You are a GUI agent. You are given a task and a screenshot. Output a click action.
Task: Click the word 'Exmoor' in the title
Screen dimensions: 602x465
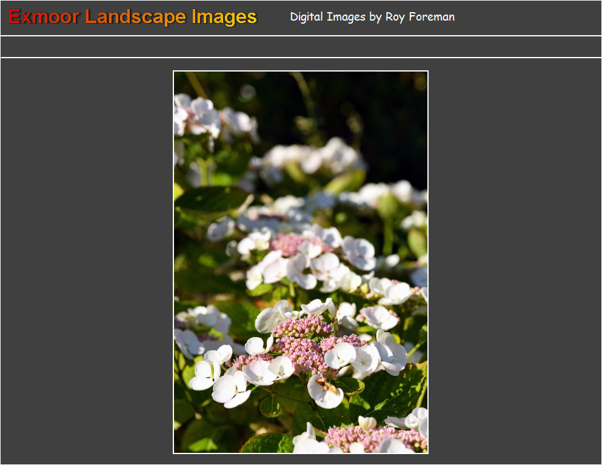point(44,17)
